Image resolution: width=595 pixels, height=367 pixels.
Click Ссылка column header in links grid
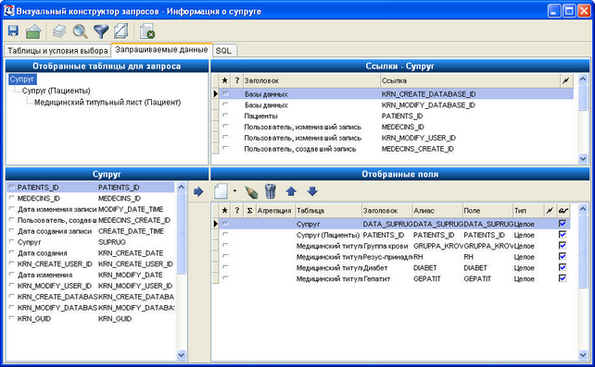470,80
